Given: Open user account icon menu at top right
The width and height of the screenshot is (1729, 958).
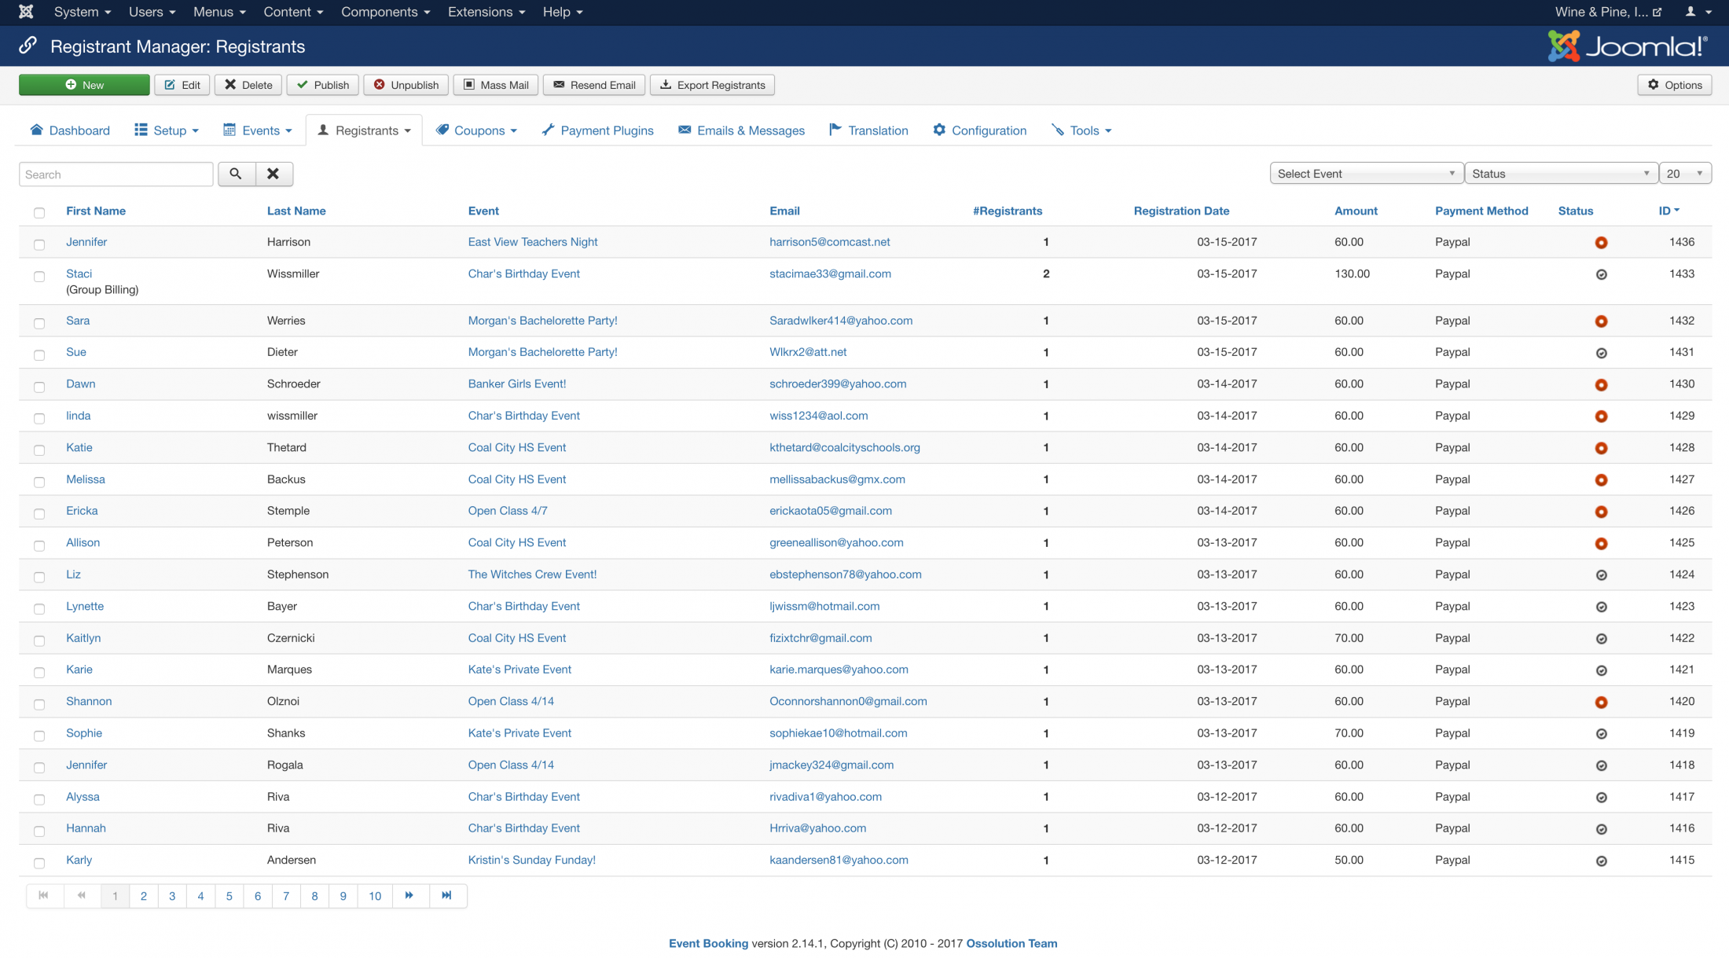Looking at the screenshot, I should [1690, 12].
